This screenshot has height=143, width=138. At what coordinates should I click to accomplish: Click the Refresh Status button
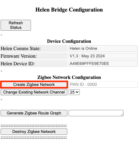(x=16, y=25)
